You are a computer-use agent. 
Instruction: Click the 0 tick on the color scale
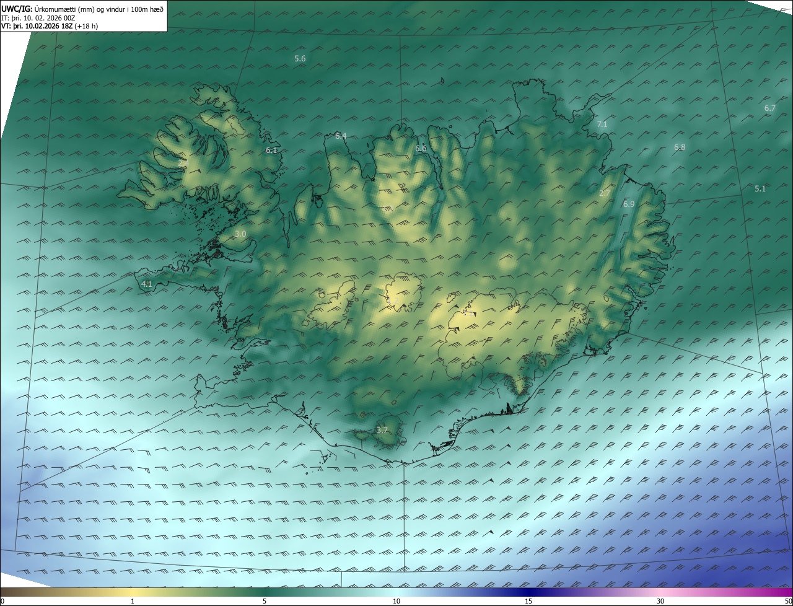point(2,601)
